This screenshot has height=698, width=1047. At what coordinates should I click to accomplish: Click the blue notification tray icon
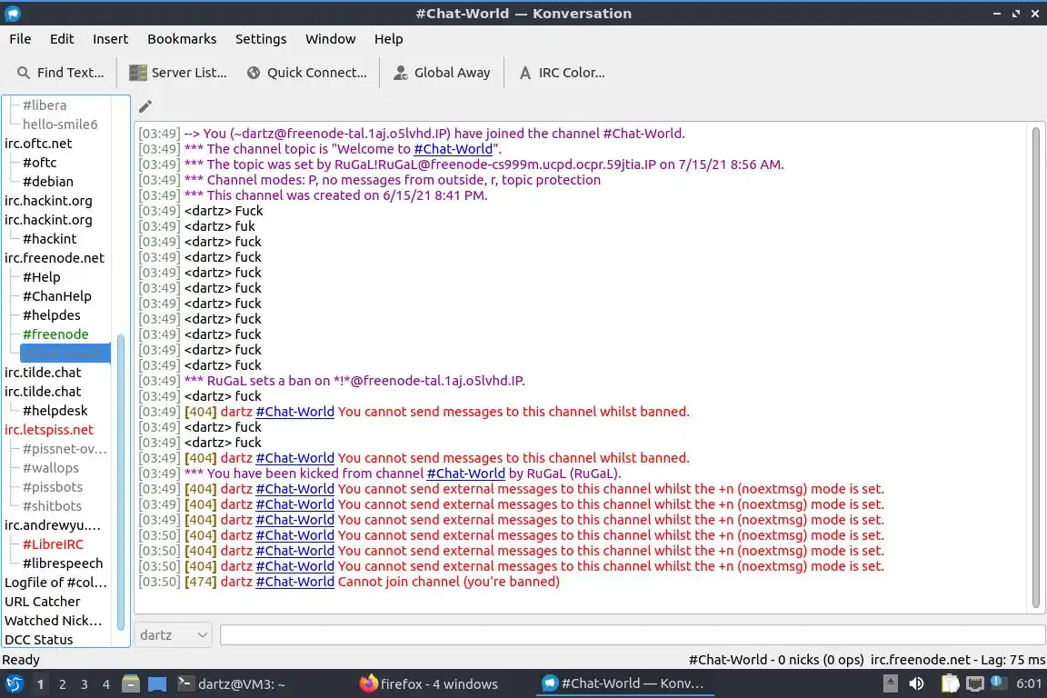click(997, 682)
